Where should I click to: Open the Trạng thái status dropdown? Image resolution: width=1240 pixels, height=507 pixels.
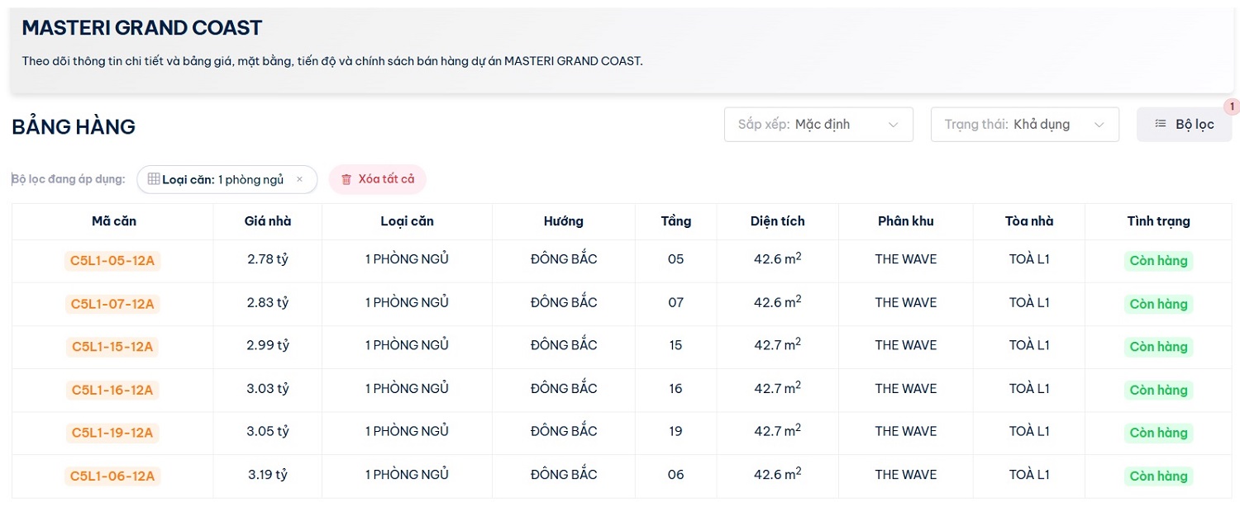click(1024, 125)
